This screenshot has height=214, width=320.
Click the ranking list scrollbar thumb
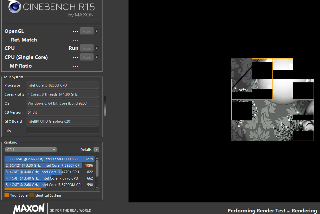pyautogui.click(x=97, y=168)
